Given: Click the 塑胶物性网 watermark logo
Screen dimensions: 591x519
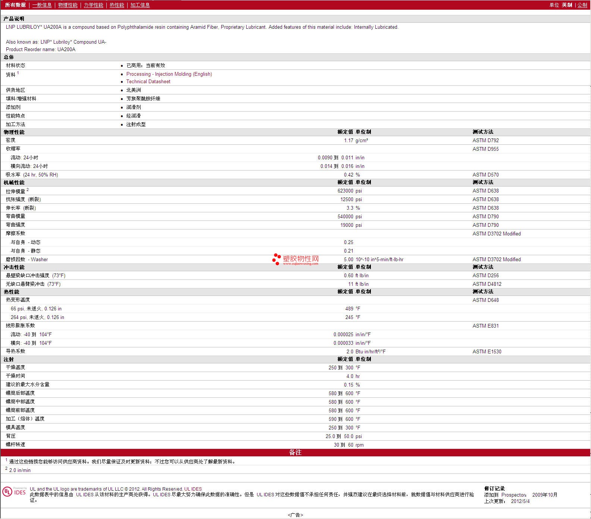Looking at the screenshot, I should (x=295, y=259).
